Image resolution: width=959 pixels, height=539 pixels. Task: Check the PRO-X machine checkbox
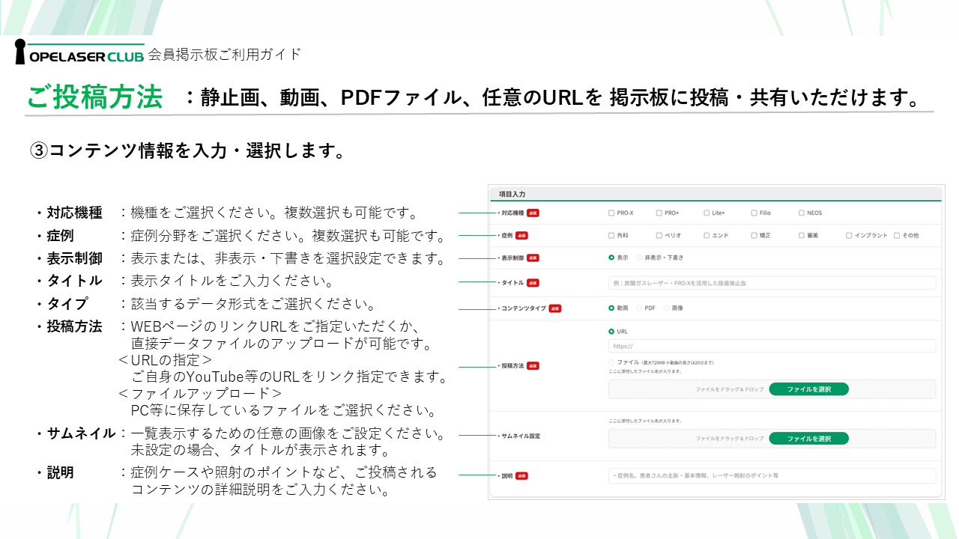pyautogui.click(x=611, y=213)
